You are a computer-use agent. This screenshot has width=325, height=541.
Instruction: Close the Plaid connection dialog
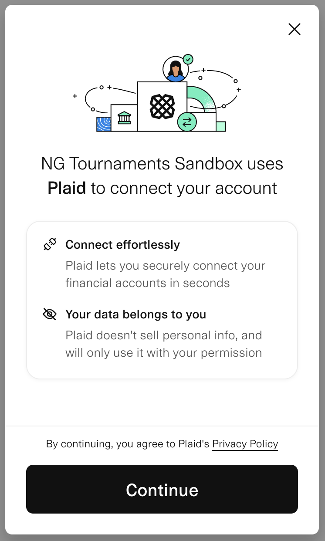[x=295, y=29]
